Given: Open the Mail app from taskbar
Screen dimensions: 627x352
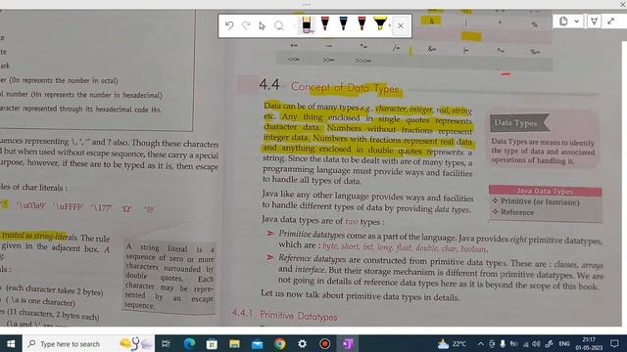Looking at the screenshot, I should coord(257,343).
